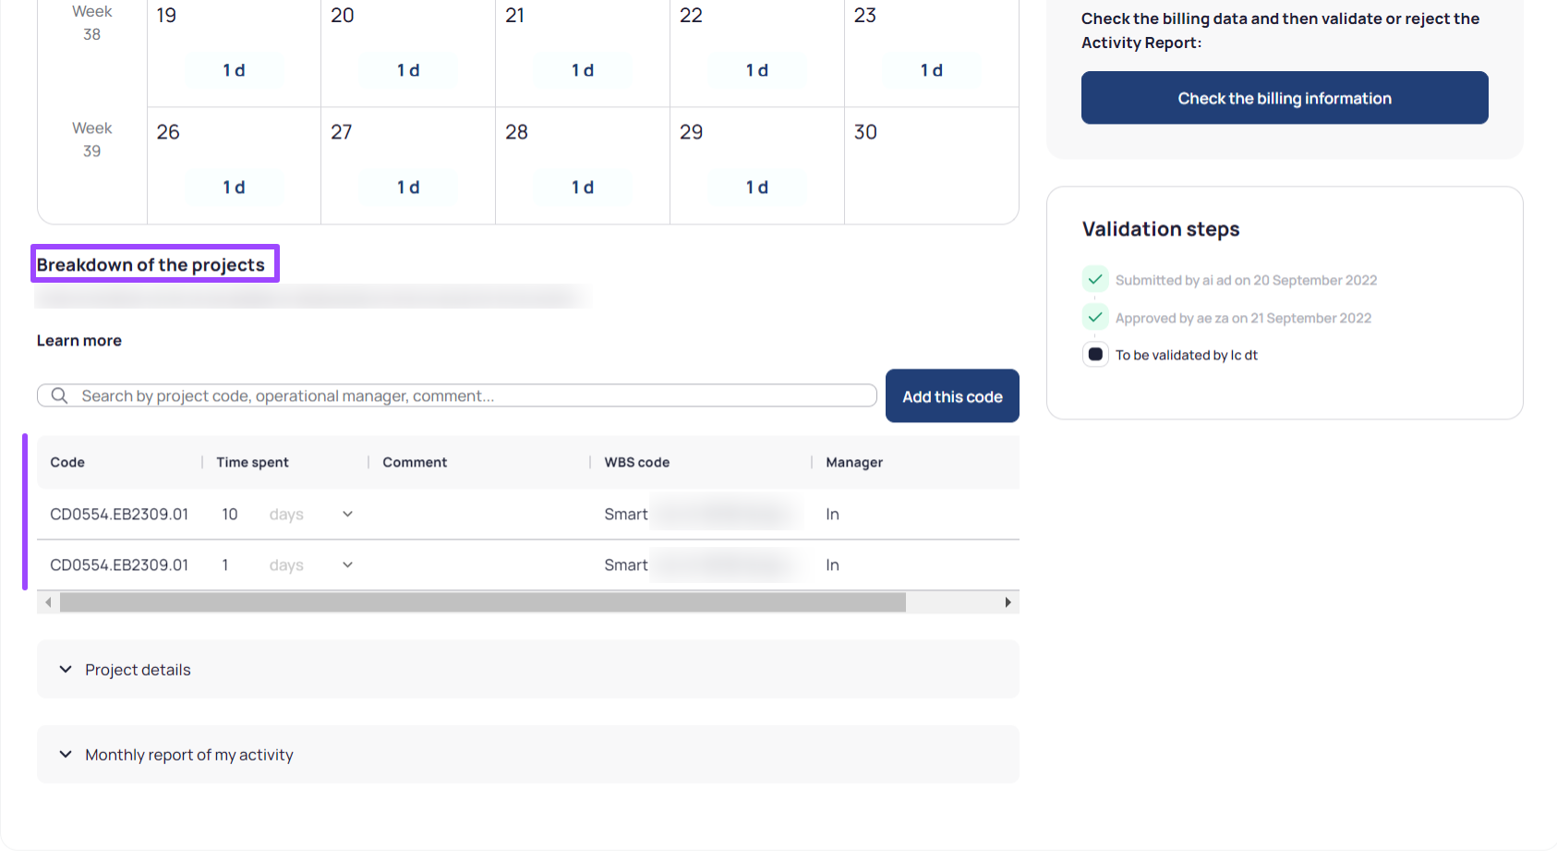
Task: Select the 1 d entry on day 19
Action: tap(234, 70)
